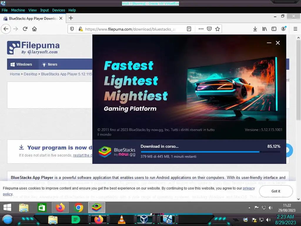Select the Windows tab on Filepuma
The image size is (301, 226).
click(x=21, y=64)
